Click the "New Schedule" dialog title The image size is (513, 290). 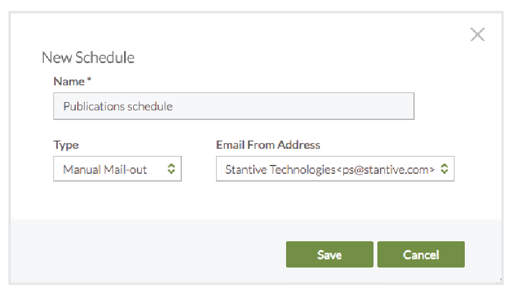pos(88,57)
